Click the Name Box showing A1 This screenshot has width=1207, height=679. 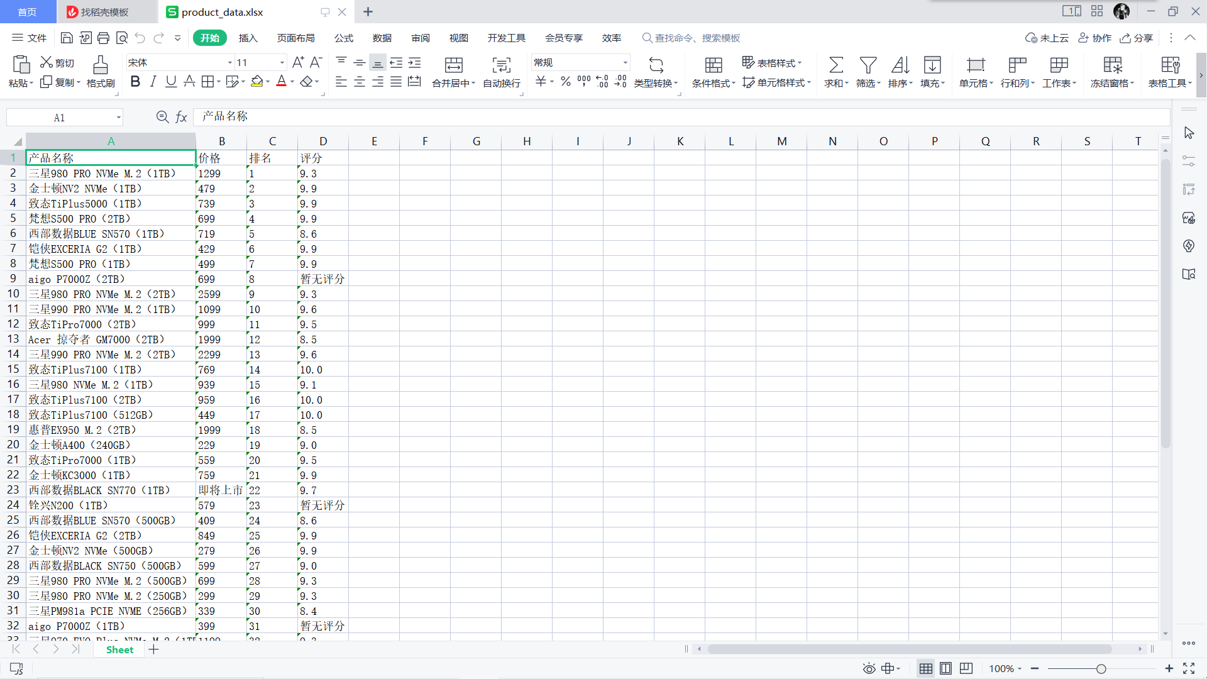[x=60, y=118]
